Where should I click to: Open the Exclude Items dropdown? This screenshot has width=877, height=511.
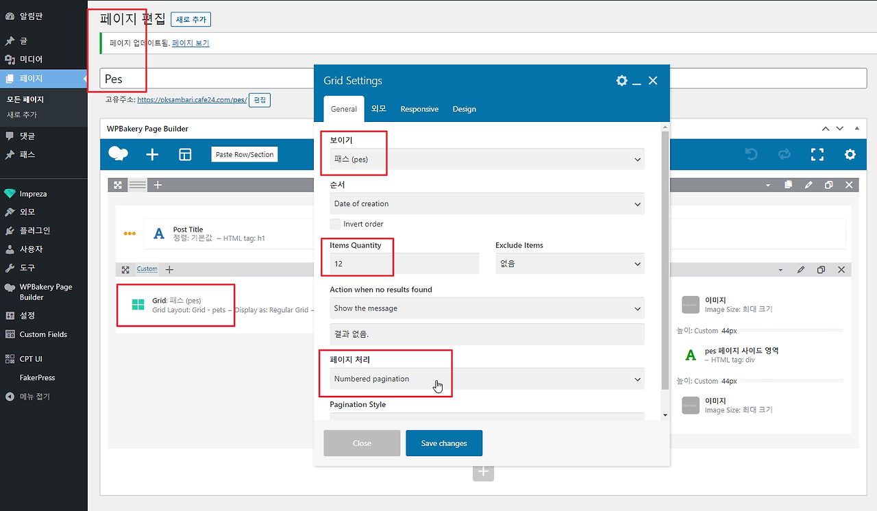570,263
